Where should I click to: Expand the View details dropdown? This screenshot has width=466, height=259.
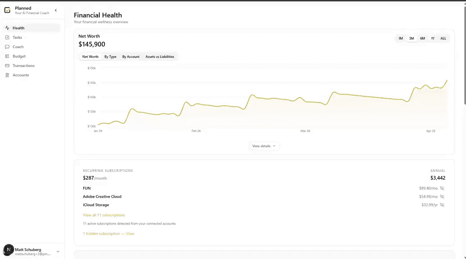click(x=264, y=146)
